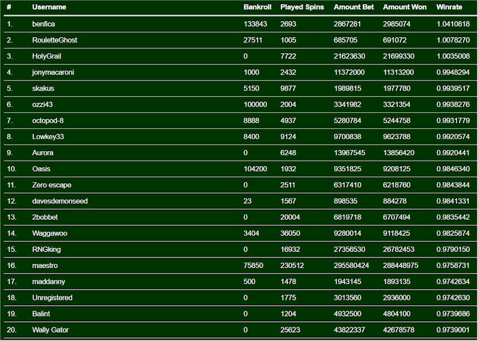Click Waggawoo's bankroll 3404
The image size is (478, 341).
coord(251,234)
